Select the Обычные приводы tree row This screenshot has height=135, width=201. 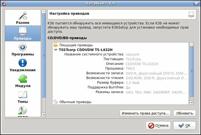tap(121, 102)
